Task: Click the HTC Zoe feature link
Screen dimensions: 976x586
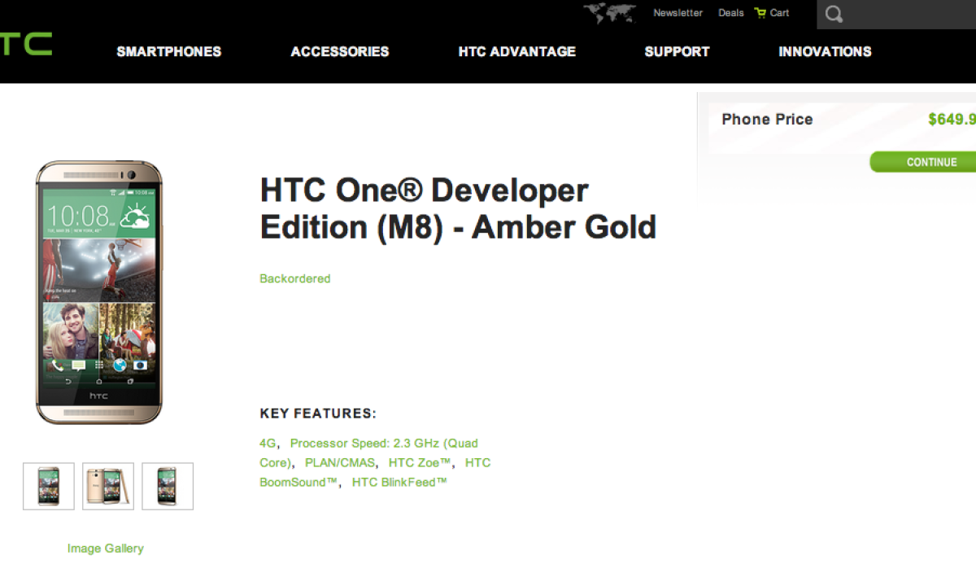Action: click(x=420, y=463)
